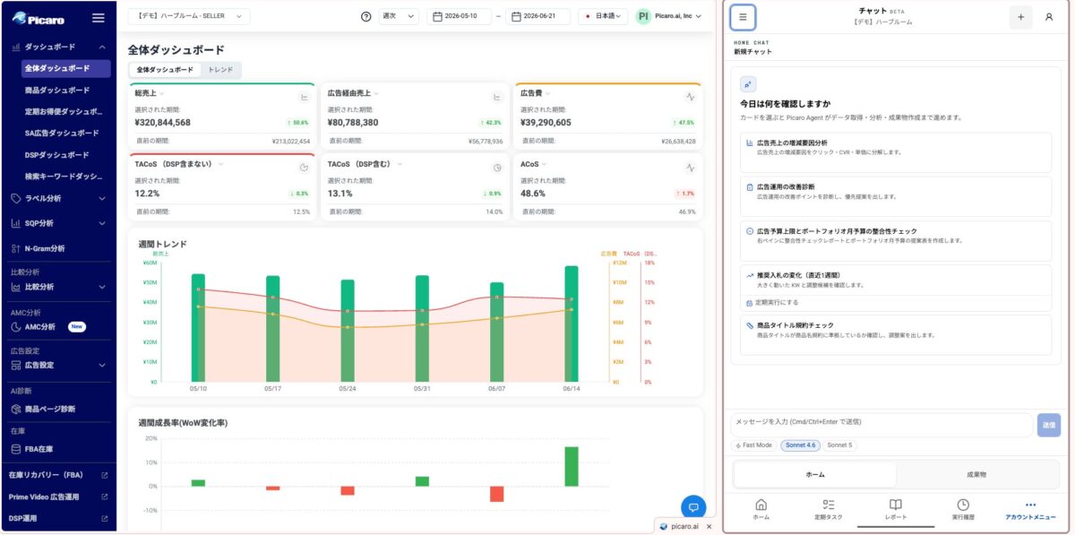Click the 送信 send button
The width and height of the screenshot is (1075, 535).
pos(1048,426)
